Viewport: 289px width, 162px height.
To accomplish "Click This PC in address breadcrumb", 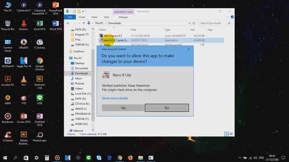I will pyautogui.click(x=99, y=23).
